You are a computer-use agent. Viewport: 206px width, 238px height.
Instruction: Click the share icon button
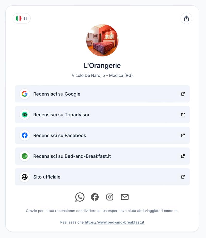tap(186, 19)
